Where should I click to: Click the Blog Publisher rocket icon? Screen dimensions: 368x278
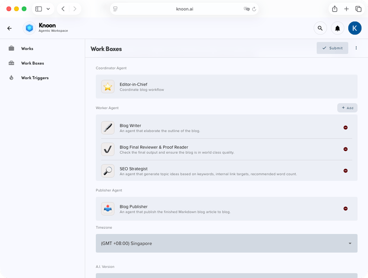coord(107,208)
